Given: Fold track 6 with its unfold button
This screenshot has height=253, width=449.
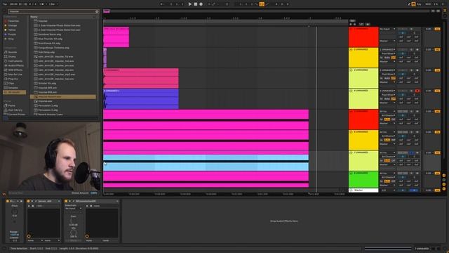Looking at the screenshot, I should pos(351,132).
